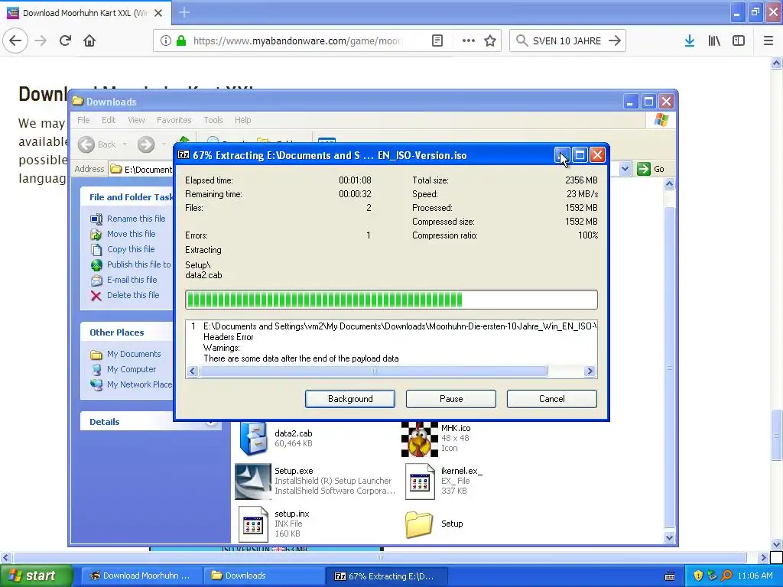783x587 pixels.
Task: Click Background button in 7-Zip dialog
Action: 350,399
